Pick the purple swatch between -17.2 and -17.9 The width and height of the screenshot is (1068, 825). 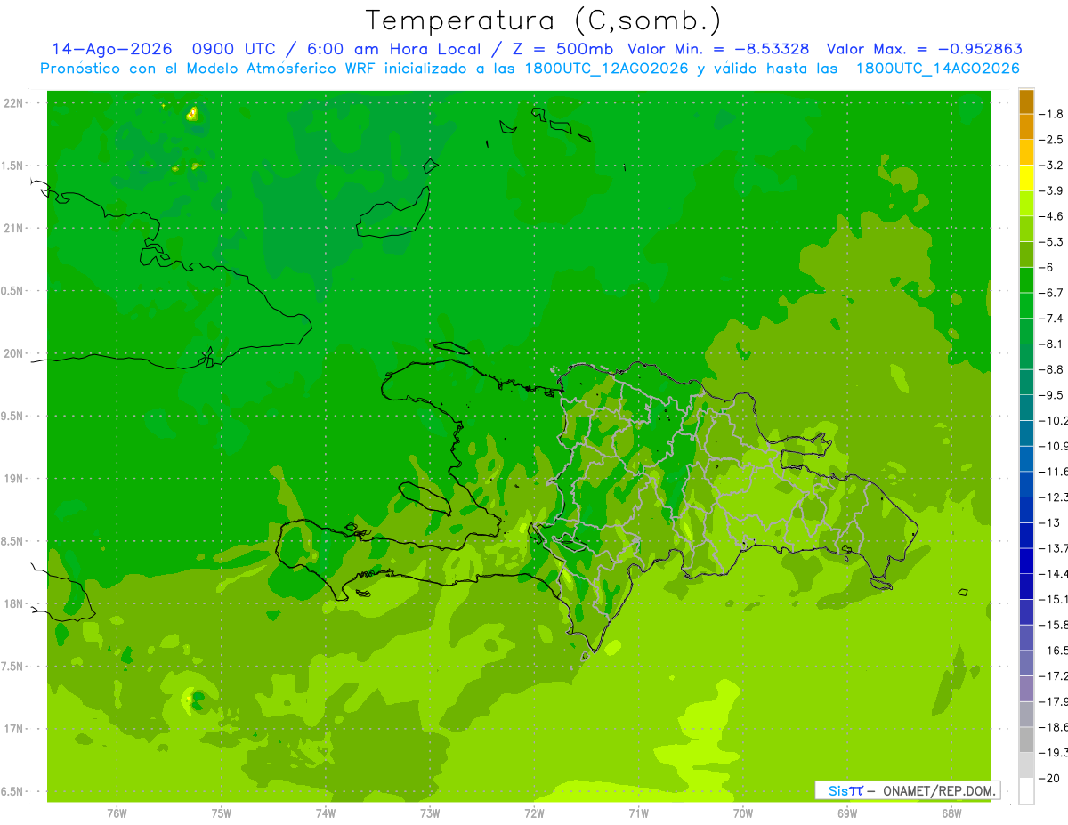point(1026,689)
